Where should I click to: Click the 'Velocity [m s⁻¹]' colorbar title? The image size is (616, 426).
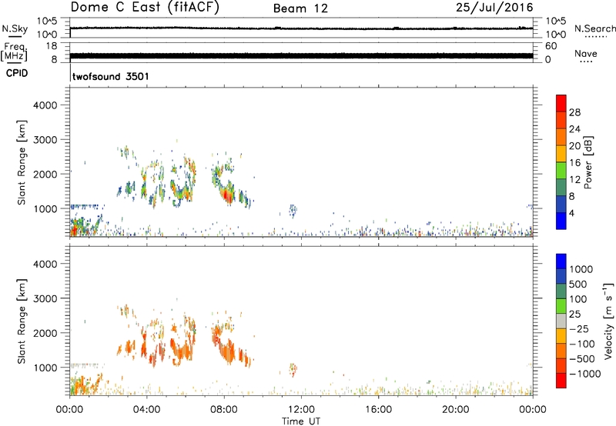608,321
